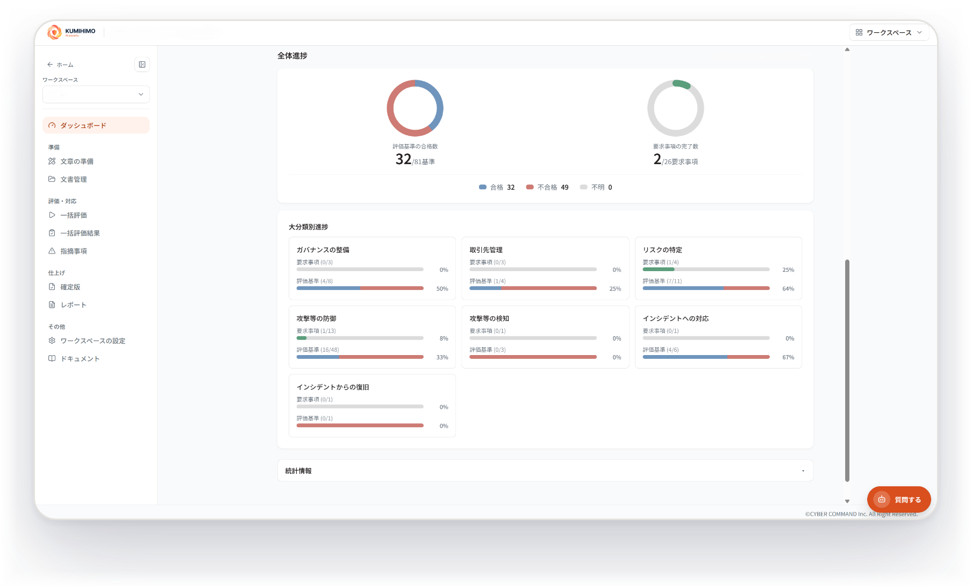Click the KUMIHIMO logo icon
Image resolution: width=972 pixels, height=588 pixels.
pyautogui.click(x=54, y=32)
